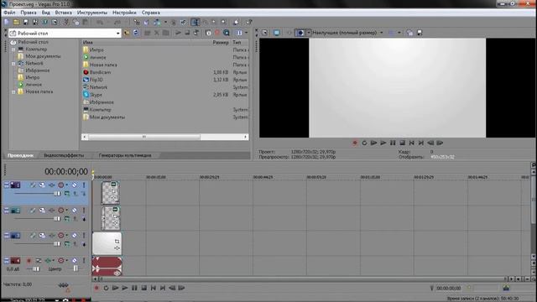Screen dimensions: 537x302
Task: Click crop icon on the white gradient clip
Action: coord(117,242)
